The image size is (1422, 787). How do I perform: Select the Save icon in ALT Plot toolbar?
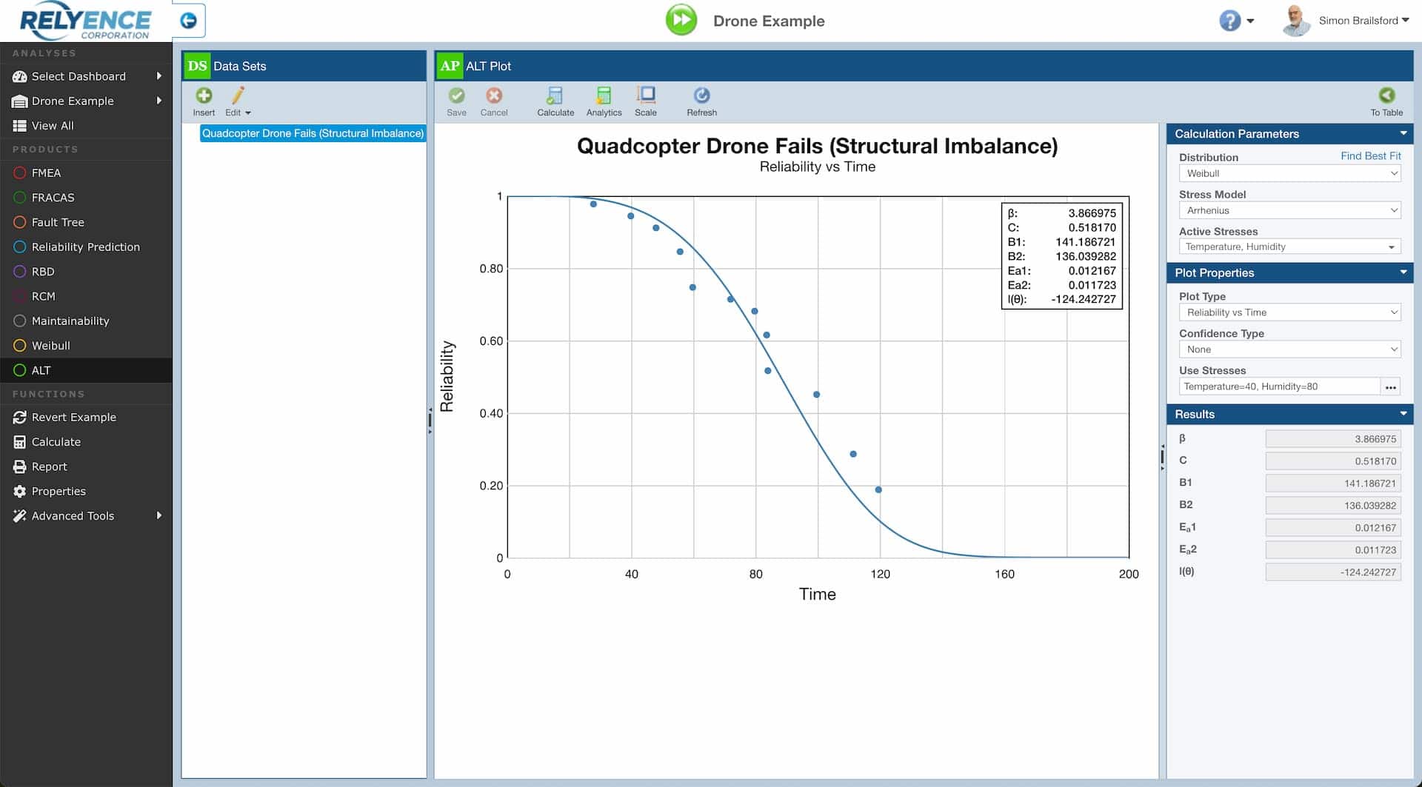coord(457,101)
